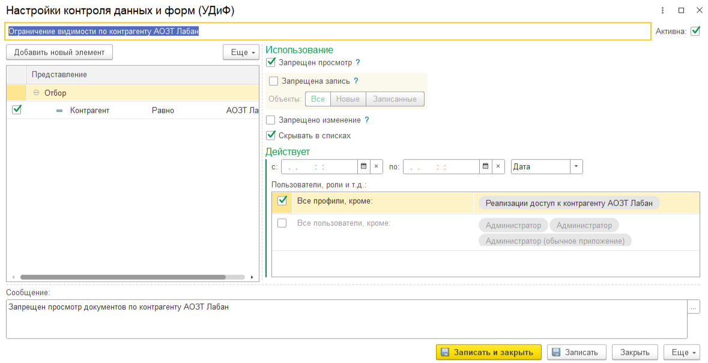Click help icon next to Запрещено изменение
The width and height of the screenshot is (708, 363).
tap(367, 120)
